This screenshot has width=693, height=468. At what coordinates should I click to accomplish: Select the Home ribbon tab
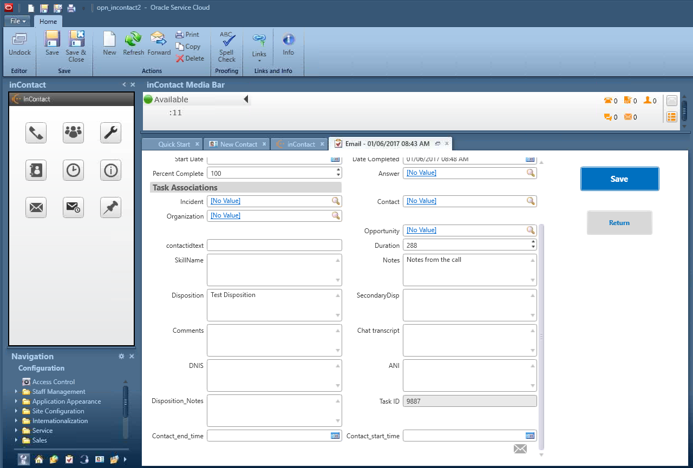[x=48, y=21]
